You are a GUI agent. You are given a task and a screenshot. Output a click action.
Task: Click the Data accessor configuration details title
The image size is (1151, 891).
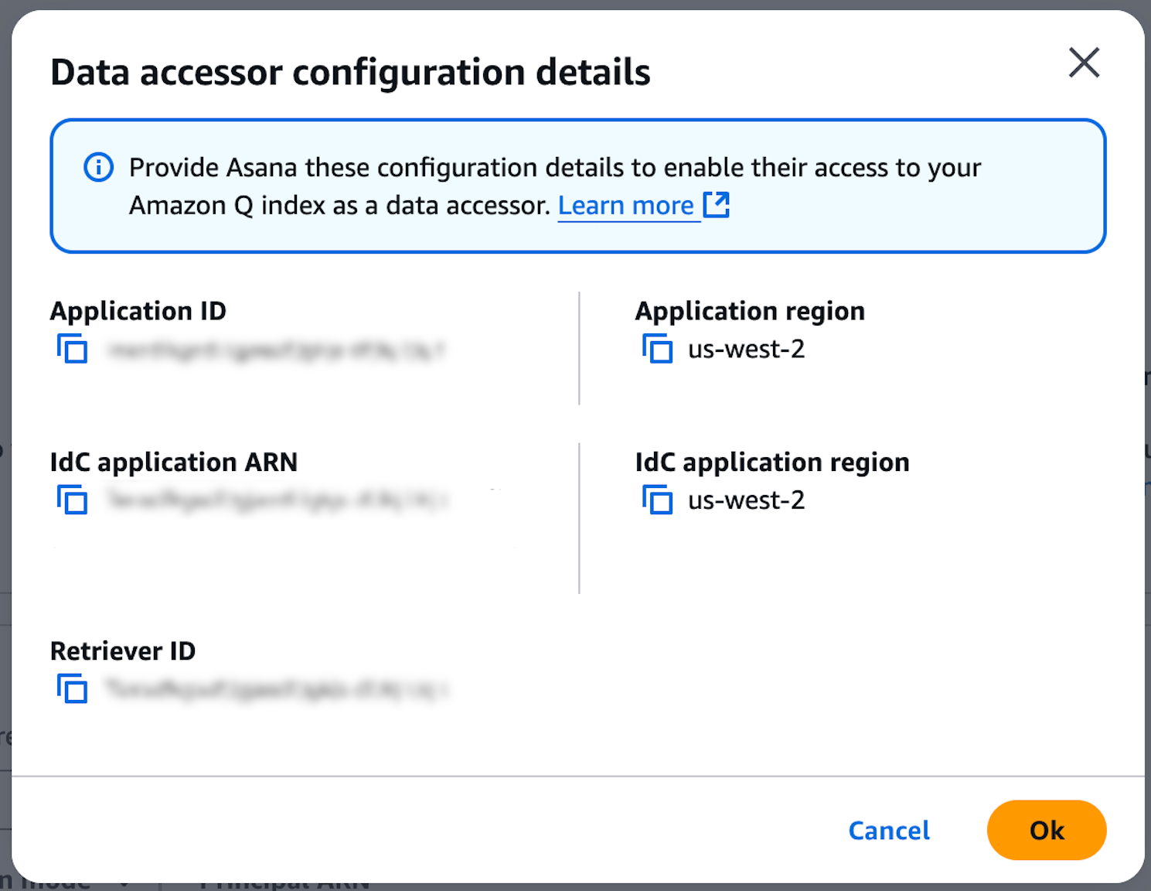(350, 73)
